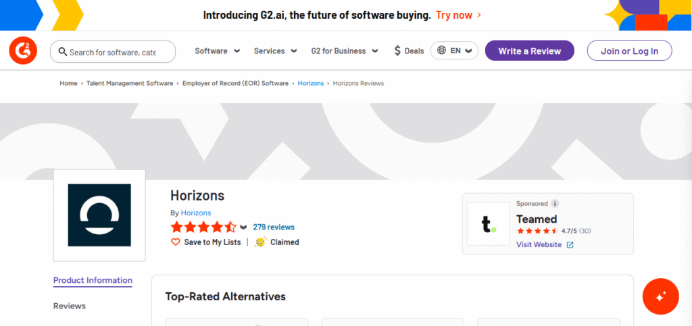The height and width of the screenshot is (326, 692).
Task: Click the G2 logo icon
Action: pyautogui.click(x=23, y=51)
